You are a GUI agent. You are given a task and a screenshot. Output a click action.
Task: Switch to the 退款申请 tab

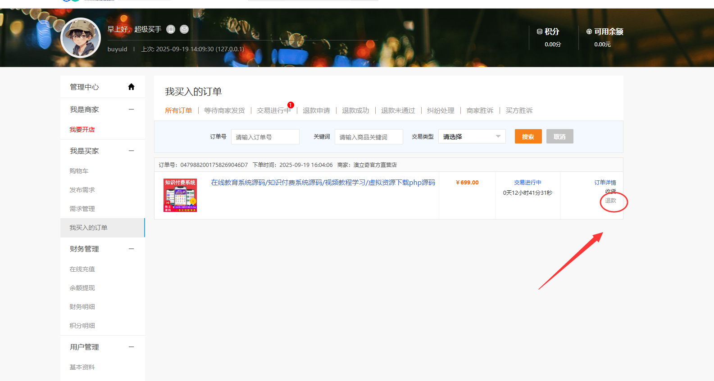pos(316,111)
